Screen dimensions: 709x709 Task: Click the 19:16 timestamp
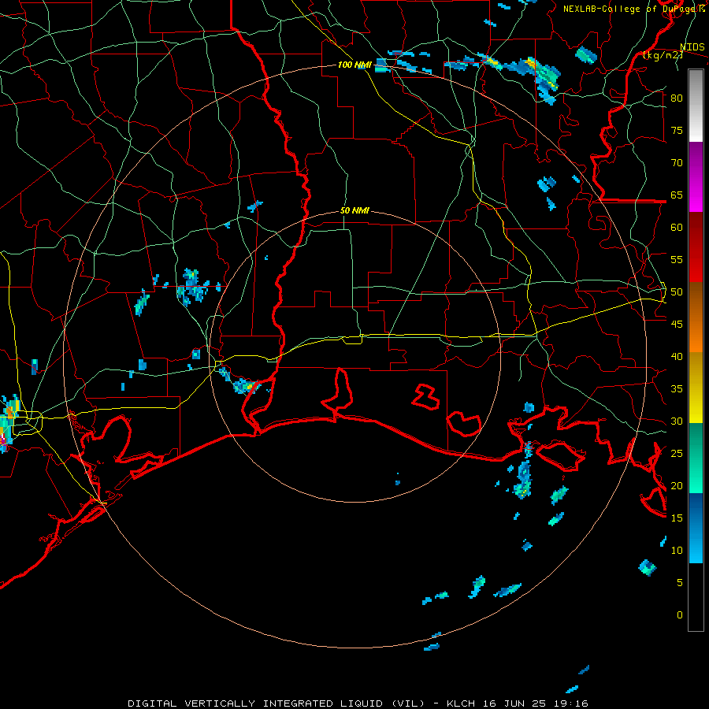point(573,703)
